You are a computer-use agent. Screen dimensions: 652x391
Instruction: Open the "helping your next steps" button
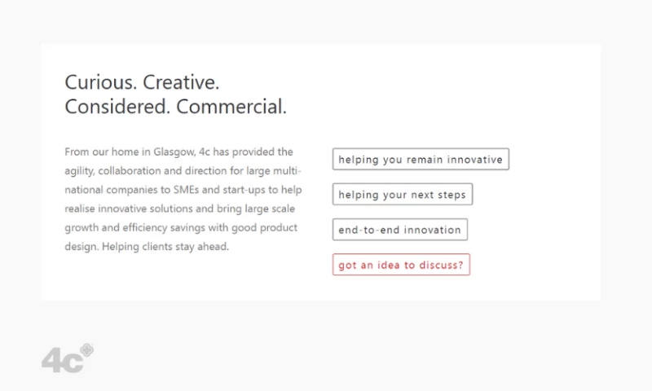(x=403, y=195)
